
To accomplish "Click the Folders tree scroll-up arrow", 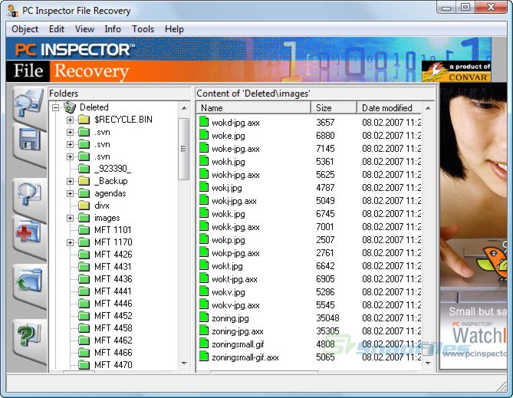I will click(x=184, y=108).
